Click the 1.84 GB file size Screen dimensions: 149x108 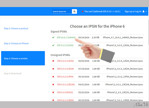pyautogui.click(x=96, y=100)
